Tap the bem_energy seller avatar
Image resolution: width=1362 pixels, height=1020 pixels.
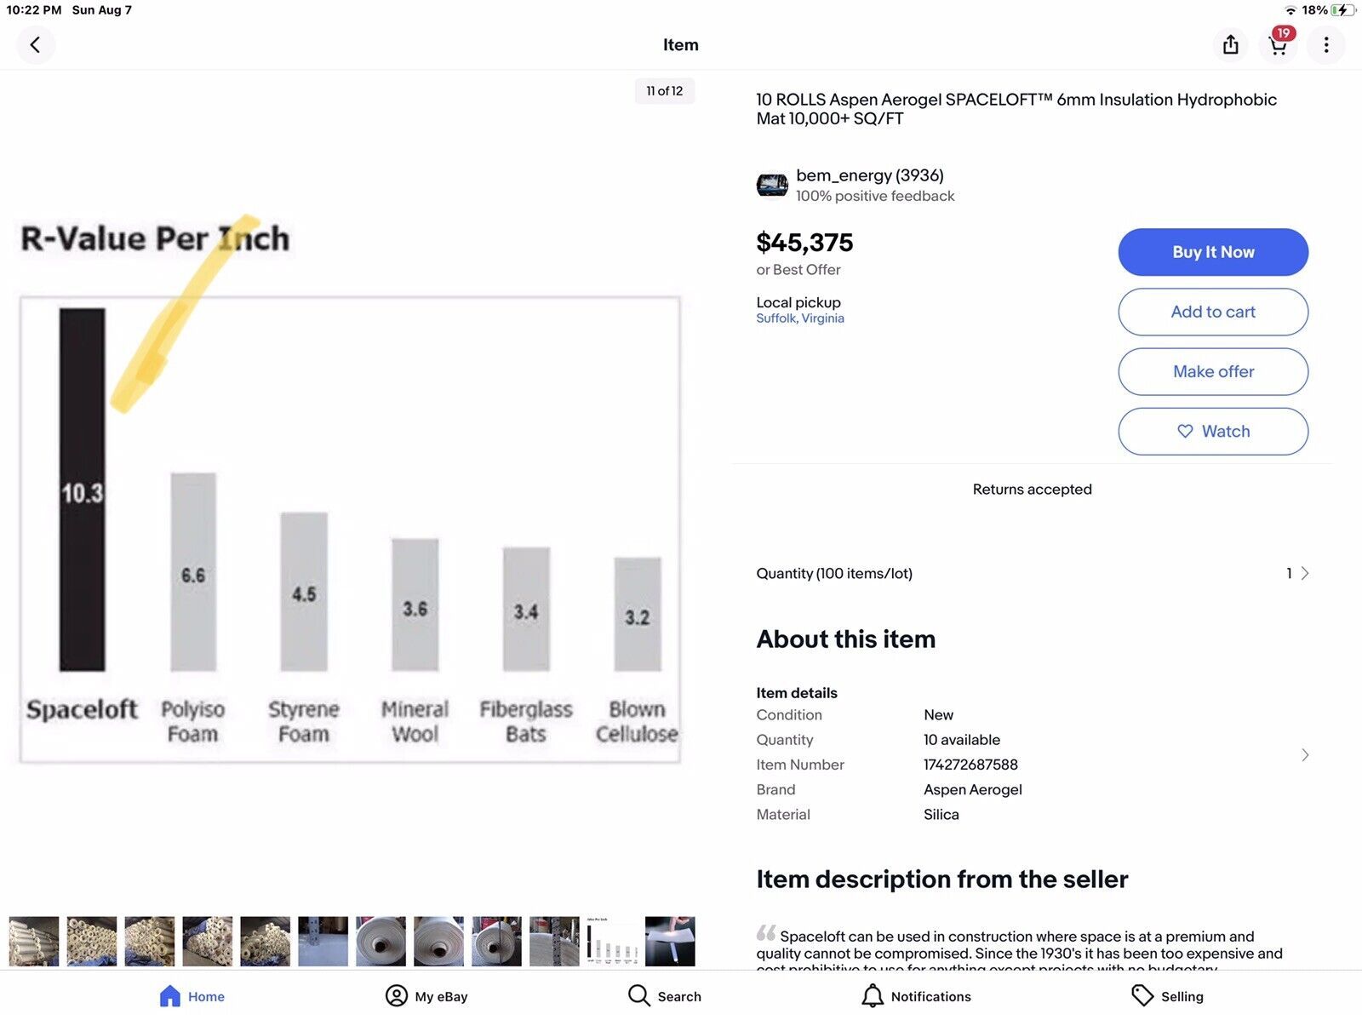(772, 185)
